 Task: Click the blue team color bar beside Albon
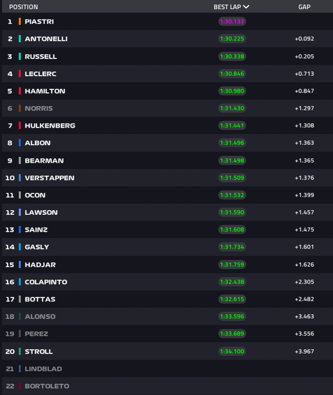click(x=20, y=143)
